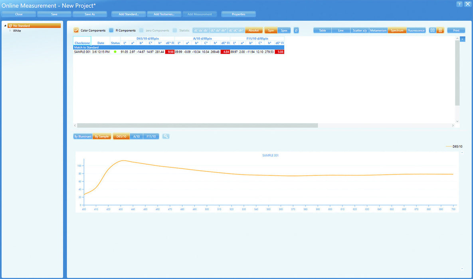The width and height of the screenshot is (473, 279).
Task: Open the table options arrow at top right
Action: click(x=462, y=39)
